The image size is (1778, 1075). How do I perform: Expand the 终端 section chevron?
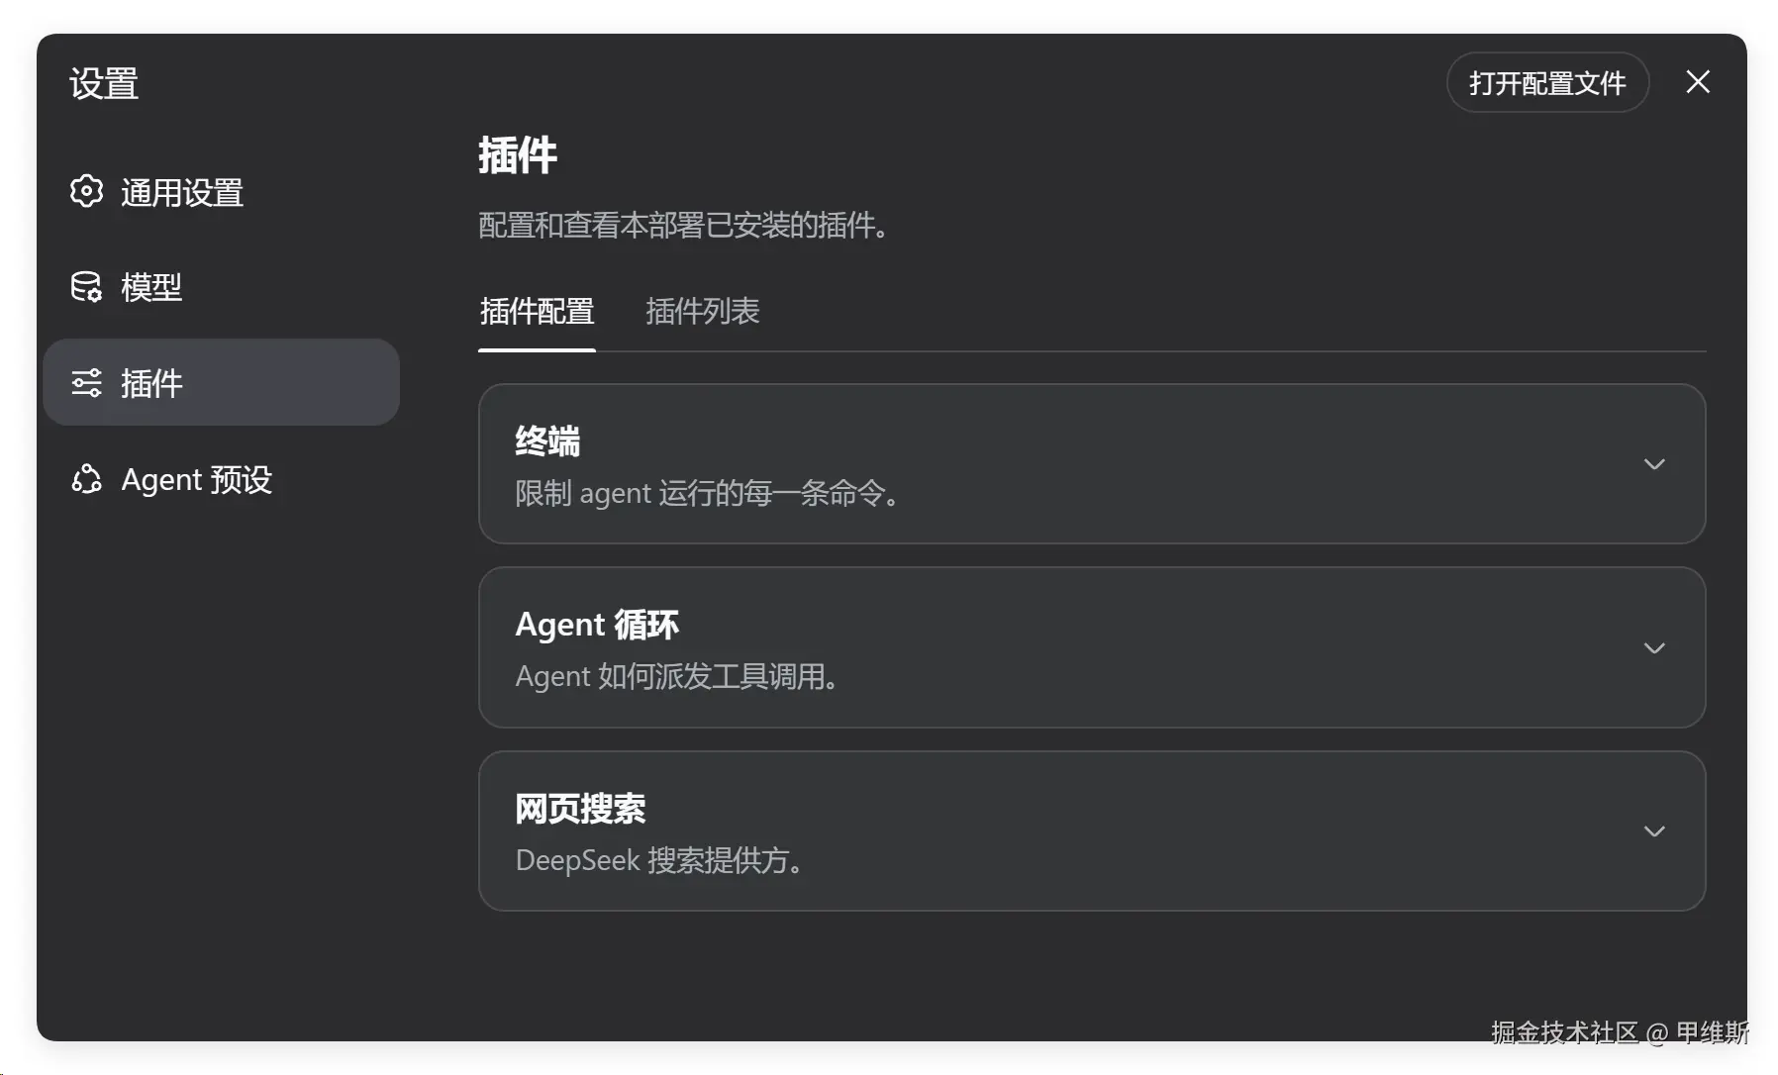[x=1654, y=464]
